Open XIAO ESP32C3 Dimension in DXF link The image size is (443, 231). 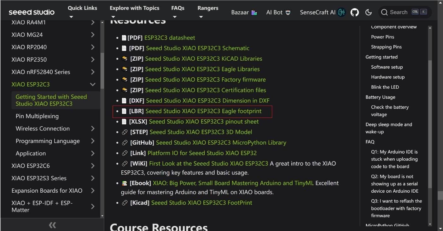(x=208, y=101)
